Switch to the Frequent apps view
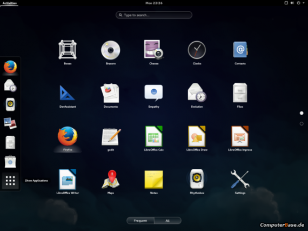This screenshot has width=308, height=231. (x=140, y=221)
